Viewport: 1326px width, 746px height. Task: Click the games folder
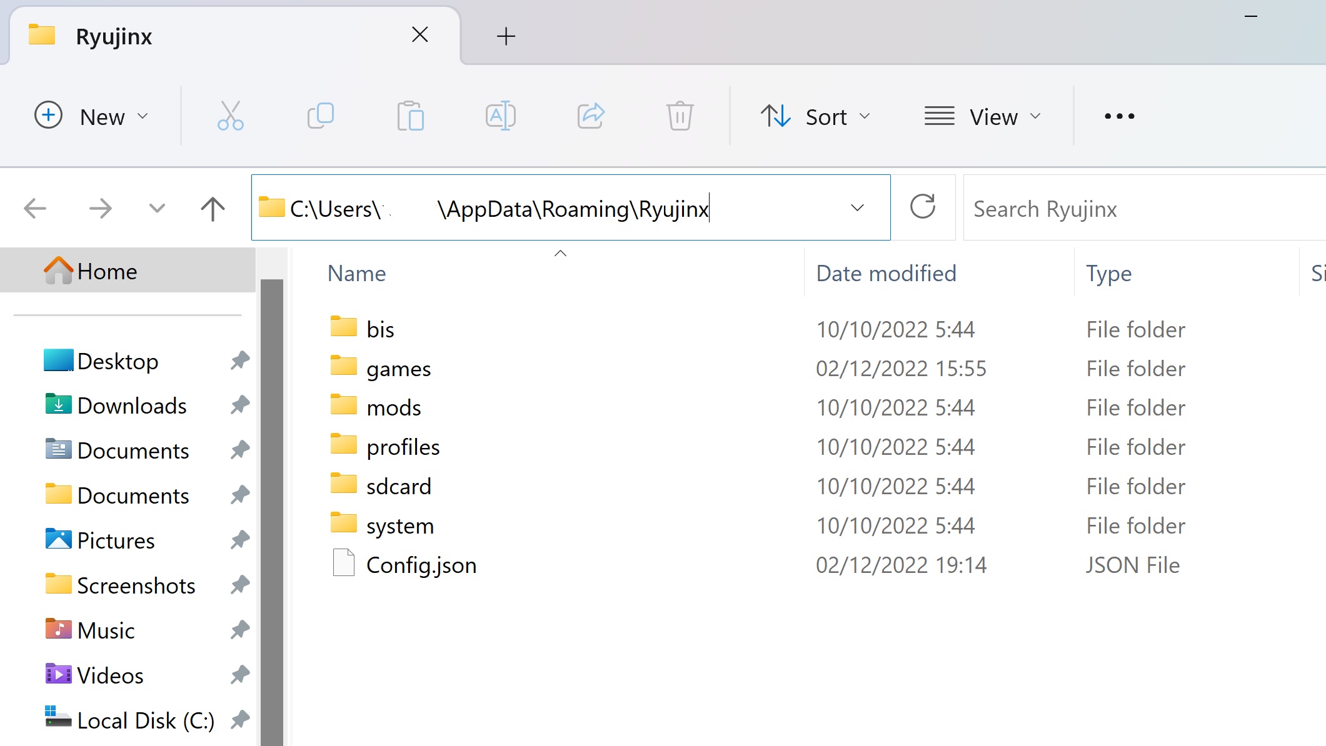[398, 369]
